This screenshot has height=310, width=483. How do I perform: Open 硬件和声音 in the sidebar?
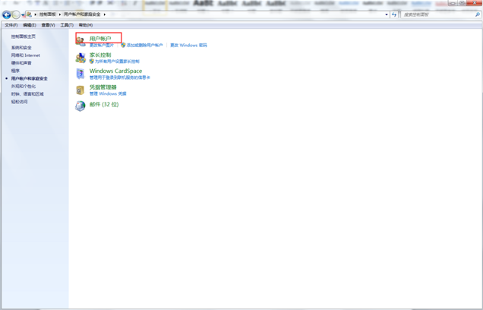point(21,63)
